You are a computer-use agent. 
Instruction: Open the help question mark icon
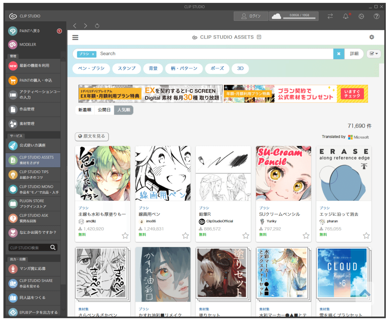click(376, 16)
